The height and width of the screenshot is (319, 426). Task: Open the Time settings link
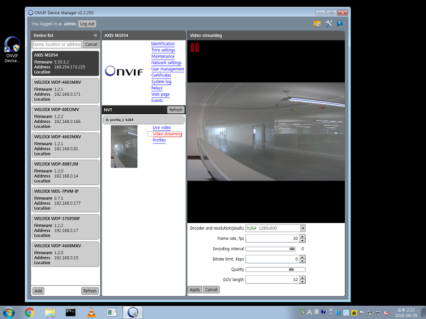coord(163,50)
